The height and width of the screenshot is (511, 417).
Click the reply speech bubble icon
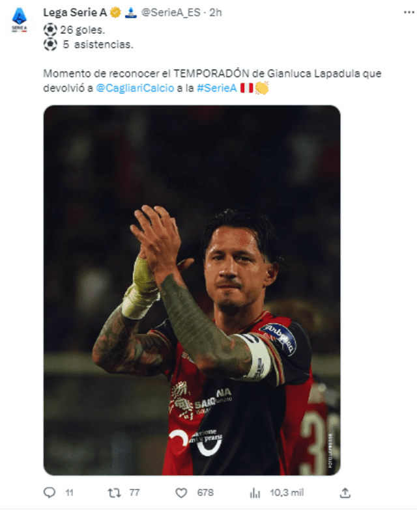[50, 492]
